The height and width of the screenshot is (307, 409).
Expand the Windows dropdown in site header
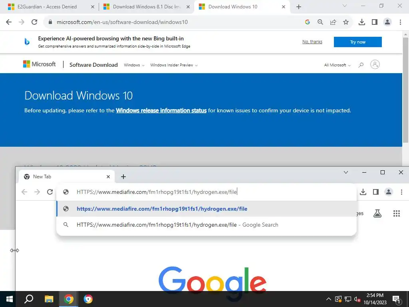(x=134, y=65)
